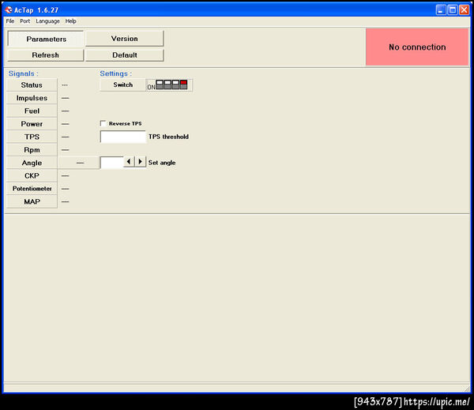Screen dimensions: 474x410
Task: Open the Language menu
Action: [47, 21]
